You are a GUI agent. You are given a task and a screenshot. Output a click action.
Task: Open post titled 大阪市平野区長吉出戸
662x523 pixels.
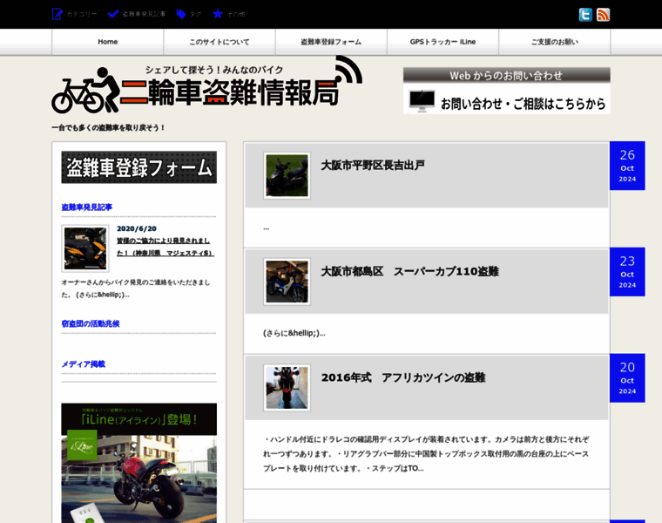372,165
